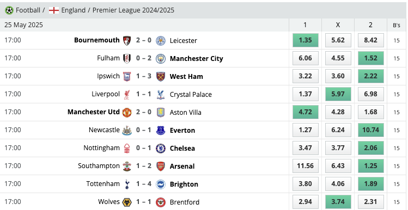Click the England flag icon

(x=53, y=10)
